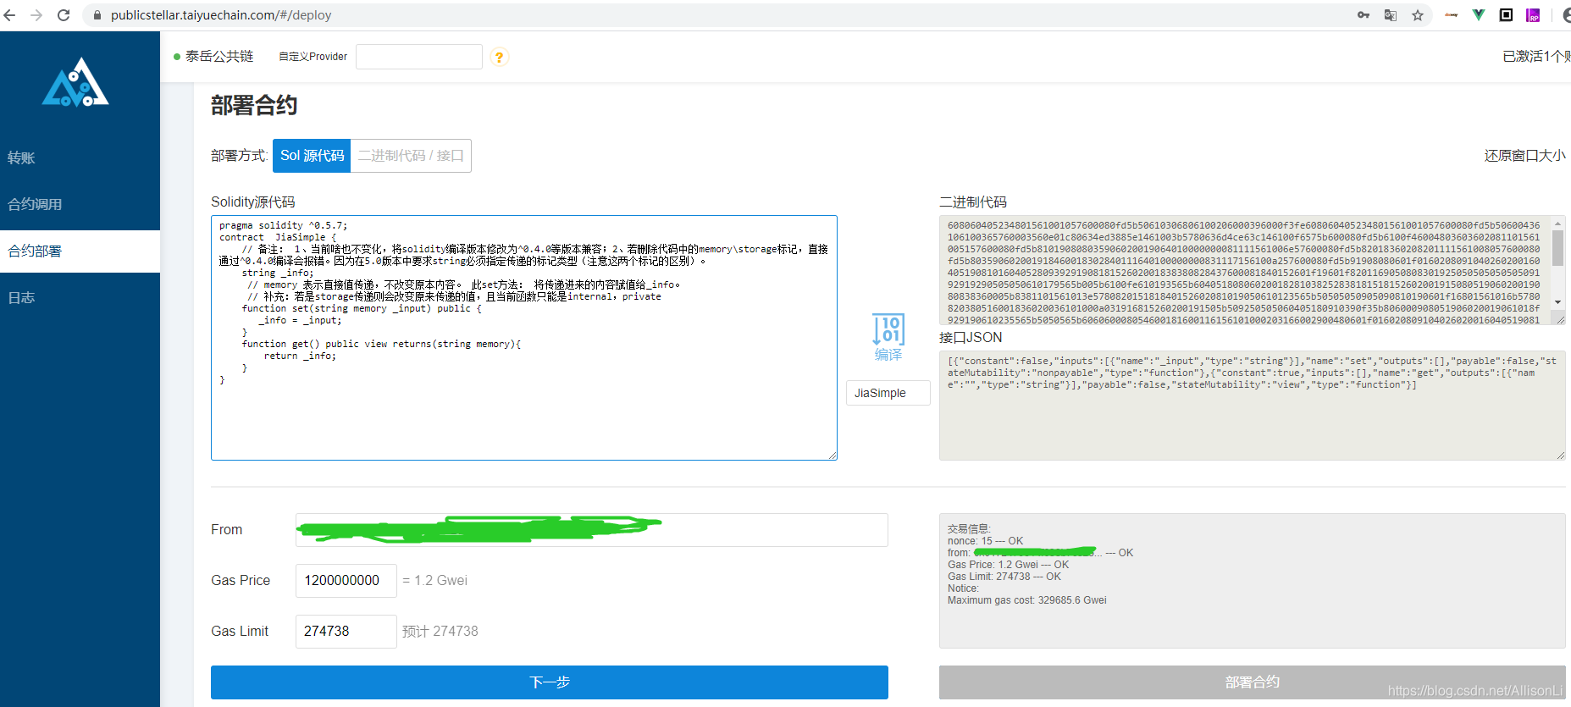Open the green V browser extension
The height and width of the screenshot is (707, 1571).
click(x=1479, y=15)
